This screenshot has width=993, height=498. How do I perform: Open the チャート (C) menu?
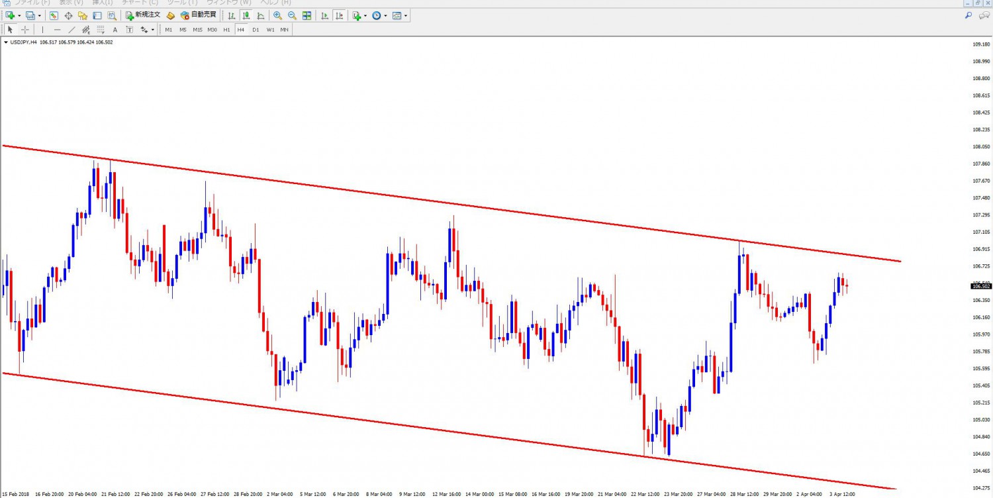click(x=140, y=3)
